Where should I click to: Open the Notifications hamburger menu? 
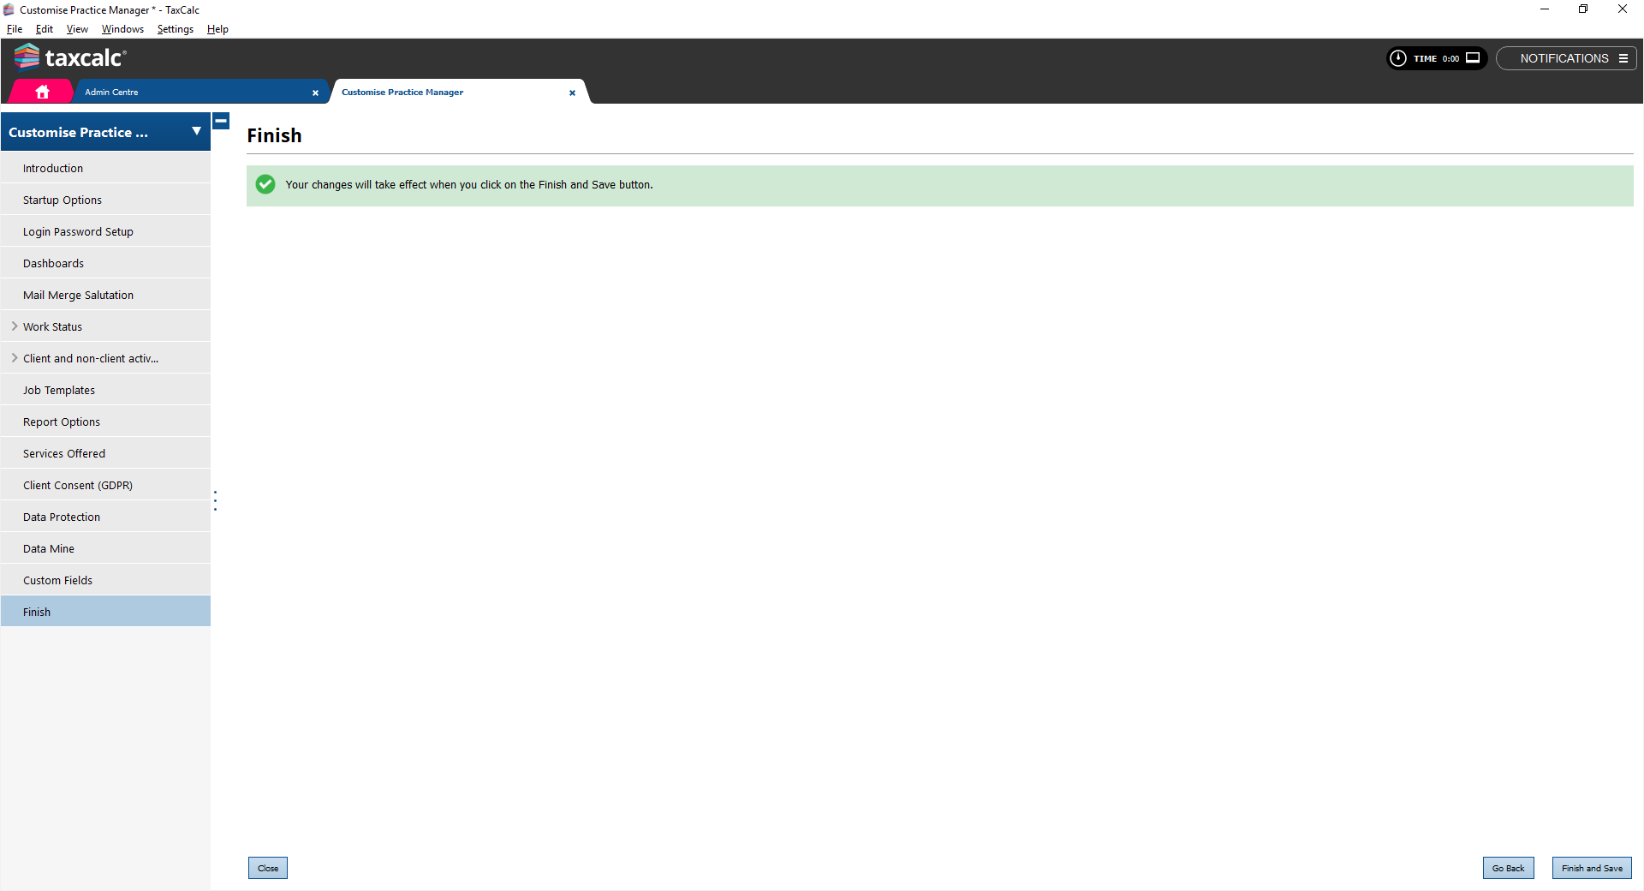click(1623, 58)
